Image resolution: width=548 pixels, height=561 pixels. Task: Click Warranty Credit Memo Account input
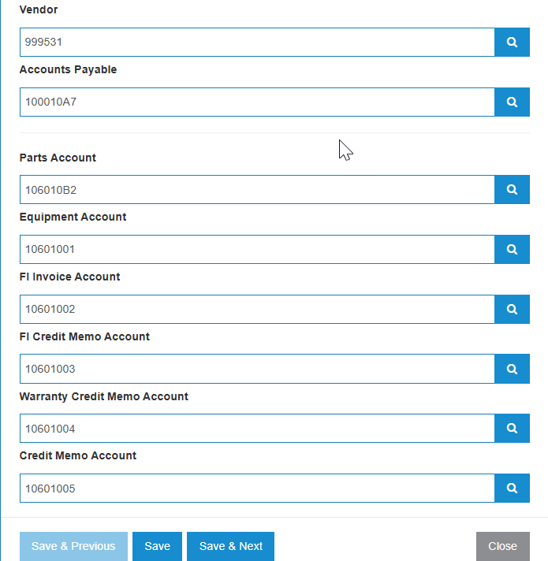click(257, 429)
